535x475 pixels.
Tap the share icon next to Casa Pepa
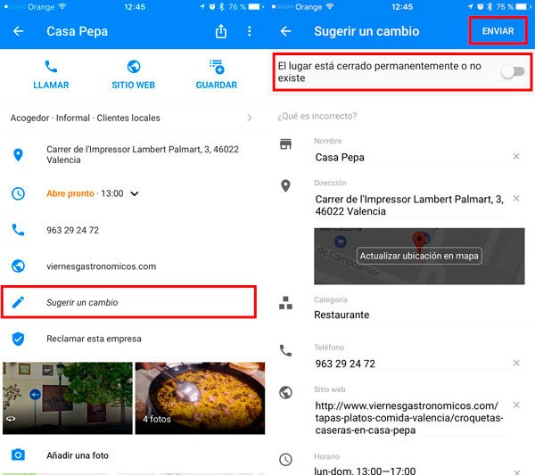click(221, 31)
